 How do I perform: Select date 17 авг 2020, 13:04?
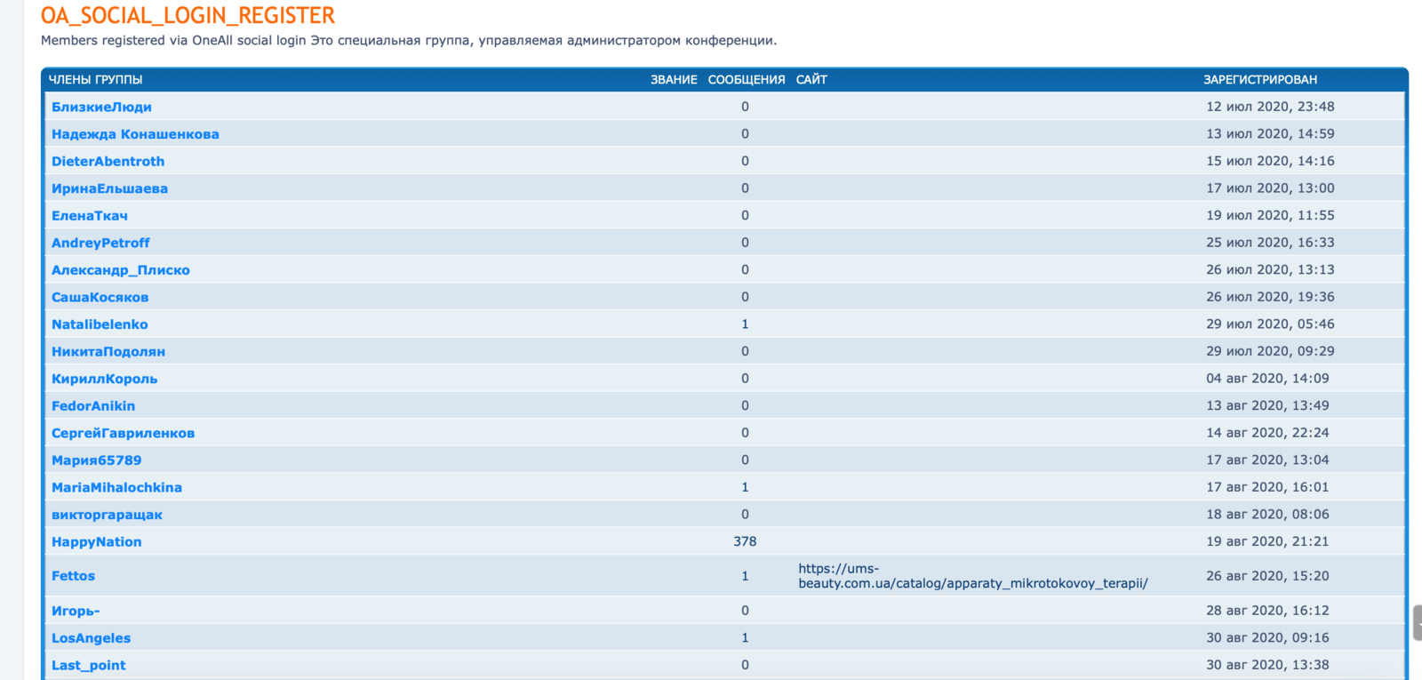(1267, 460)
